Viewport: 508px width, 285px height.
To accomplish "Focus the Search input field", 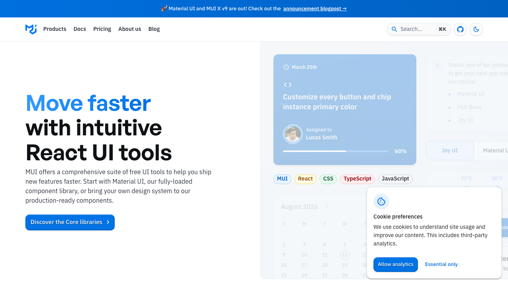I will 419,29.
